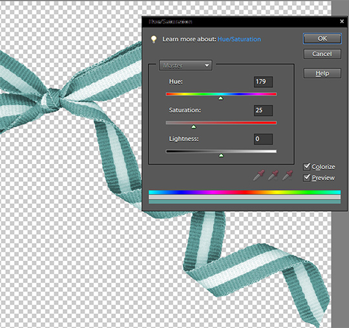Click the Lightness slider handle

point(221,156)
